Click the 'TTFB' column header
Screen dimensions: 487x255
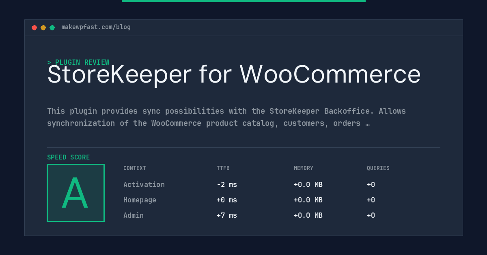pos(223,168)
